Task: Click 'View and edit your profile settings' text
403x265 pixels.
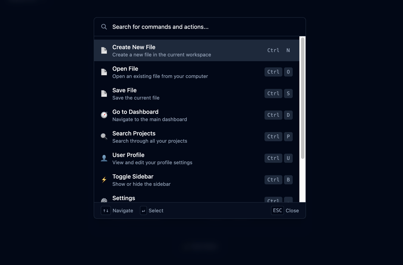Action: pos(152,163)
